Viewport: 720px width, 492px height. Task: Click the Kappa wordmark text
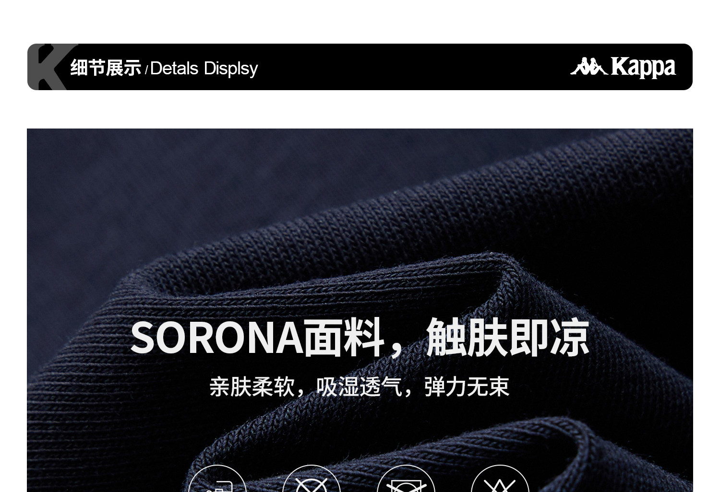(643, 68)
